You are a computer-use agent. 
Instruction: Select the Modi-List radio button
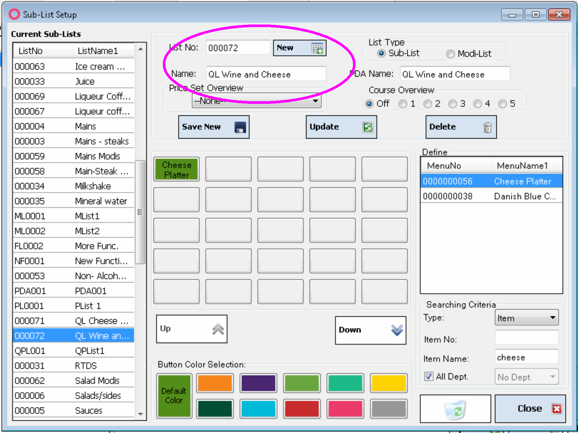(x=450, y=54)
